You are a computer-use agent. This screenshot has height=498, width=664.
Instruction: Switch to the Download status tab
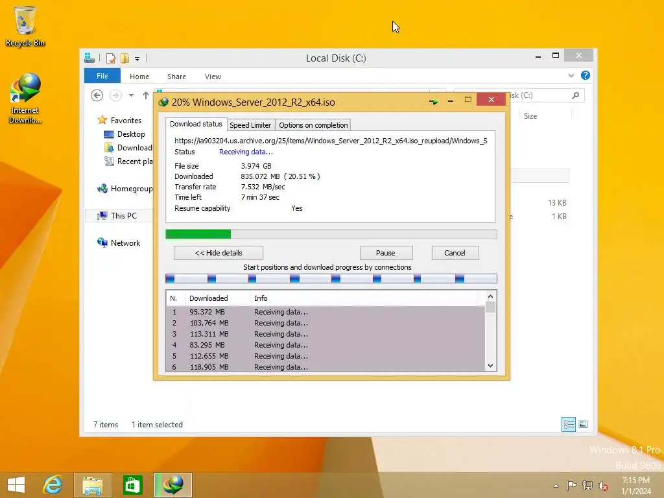(x=196, y=124)
